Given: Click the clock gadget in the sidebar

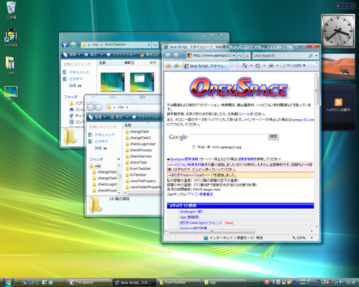Looking at the screenshot, I should click(337, 31).
